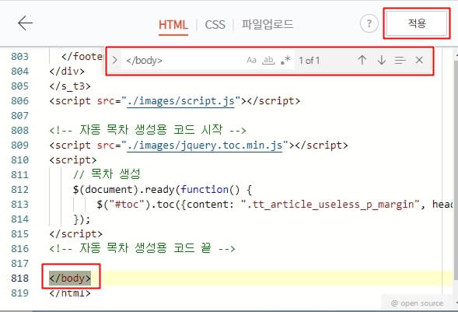The height and width of the screenshot is (312, 458).
Task: Click the '1 of 1' match count
Action: click(x=309, y=61)
